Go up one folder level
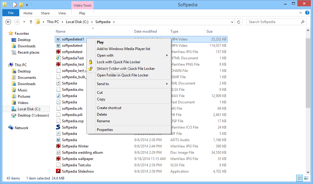Image resolution: width=313 pixels, height=184 pixels. [x=31, y=22]
